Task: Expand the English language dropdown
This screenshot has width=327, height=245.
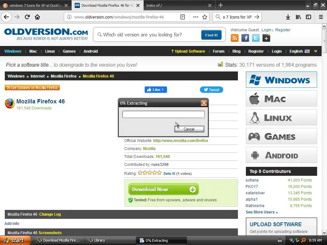Action: click(300, 51)
